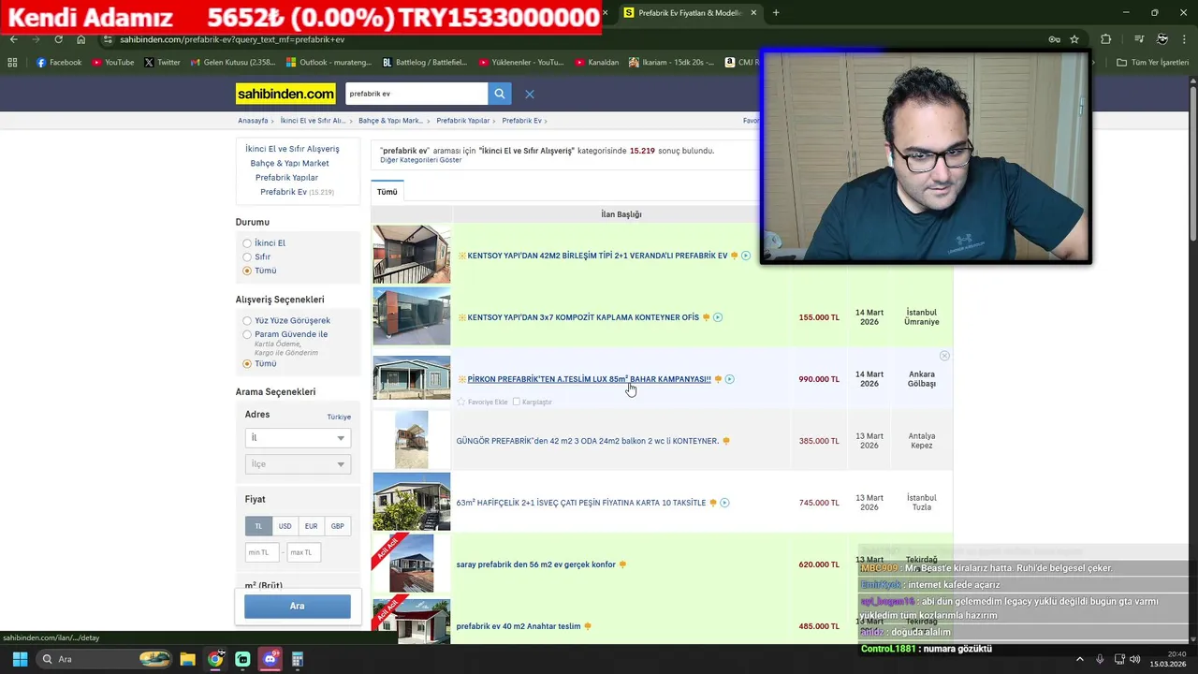Open the Facebook bookmark
Viewport: 1198px width, 674px height.
(59, 63)
